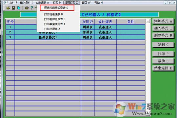Open the 文件 F menu

click(x=13, y=3)
